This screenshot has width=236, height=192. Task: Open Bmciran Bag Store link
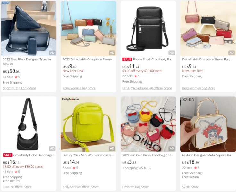(x=136, y=187)
